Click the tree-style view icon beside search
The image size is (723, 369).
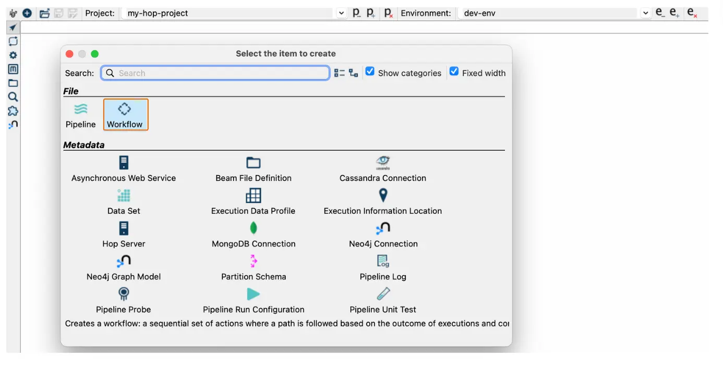click(x=354, y=73)
